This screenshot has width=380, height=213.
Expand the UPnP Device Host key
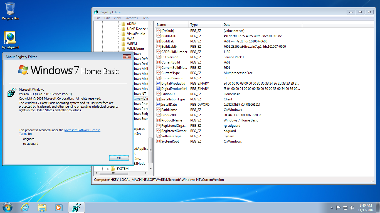click(119, 29)
